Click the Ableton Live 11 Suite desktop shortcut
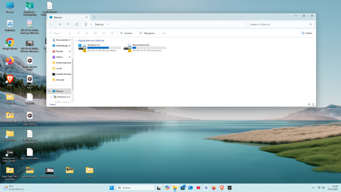 (x=10, y=155)
